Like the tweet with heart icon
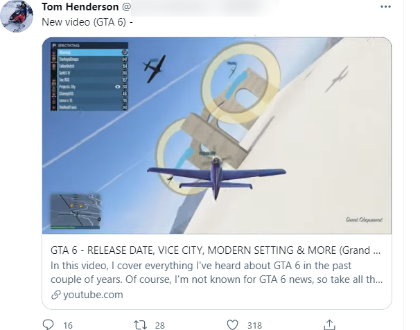420x330 pixels. click(232, 325)
